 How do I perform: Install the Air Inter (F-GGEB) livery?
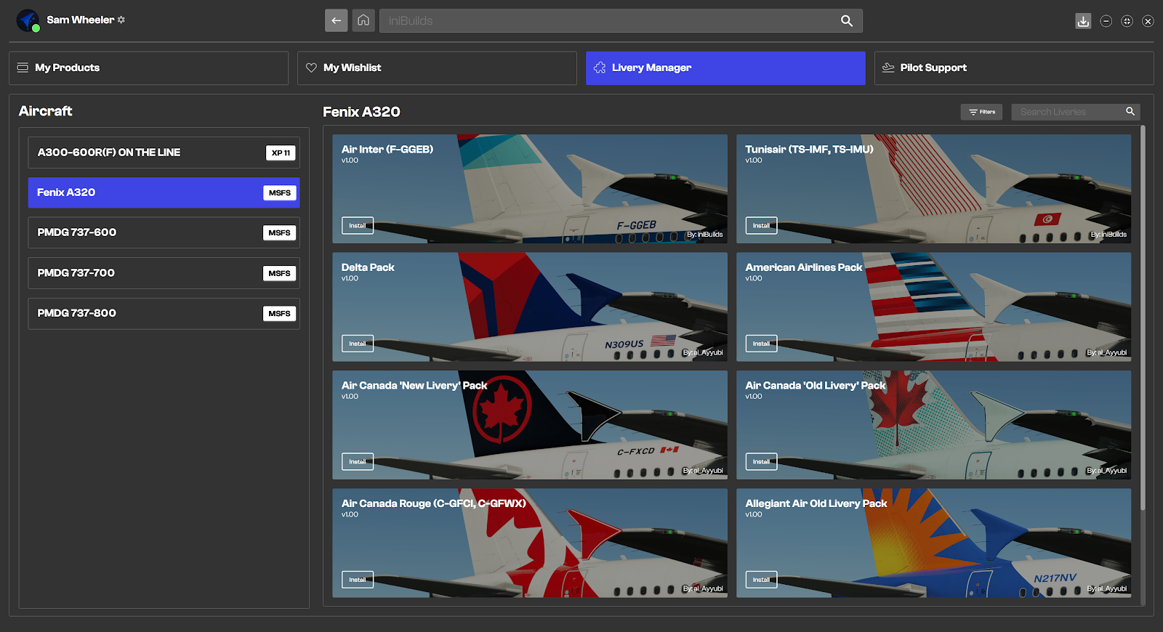coord(357,225)
